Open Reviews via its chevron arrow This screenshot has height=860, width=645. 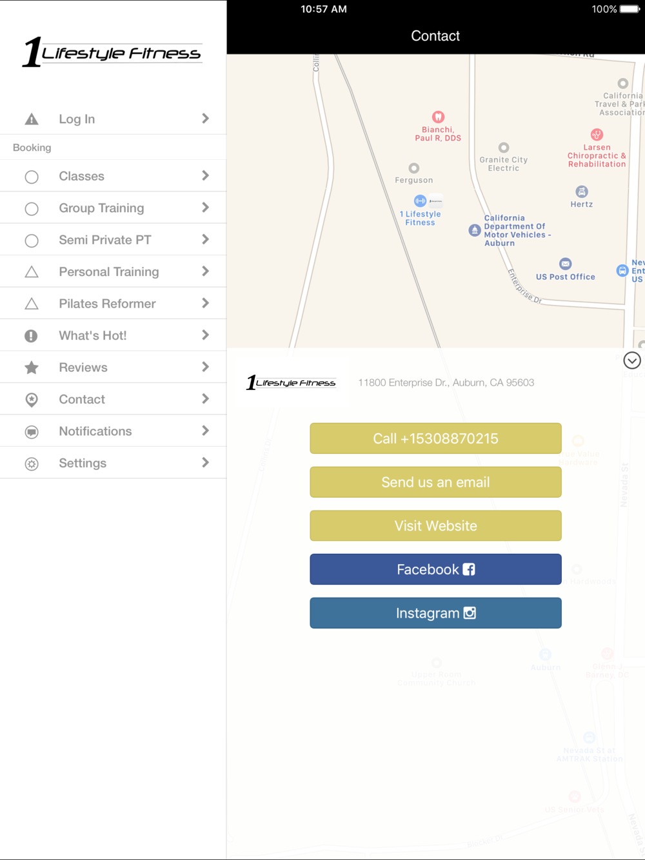[205, 367]
